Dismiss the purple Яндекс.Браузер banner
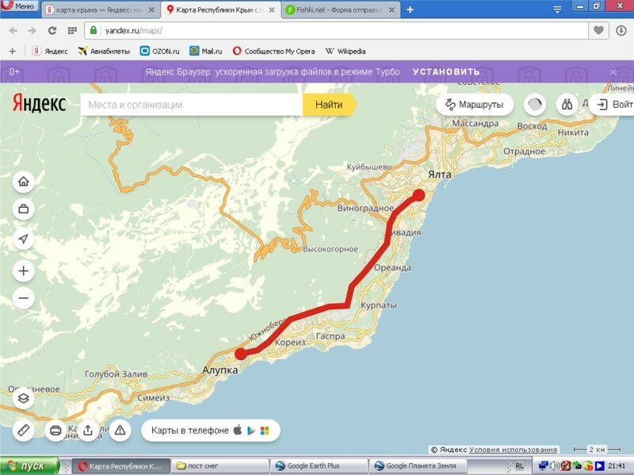Screen dimensions: 634x475 click(613, 72)
